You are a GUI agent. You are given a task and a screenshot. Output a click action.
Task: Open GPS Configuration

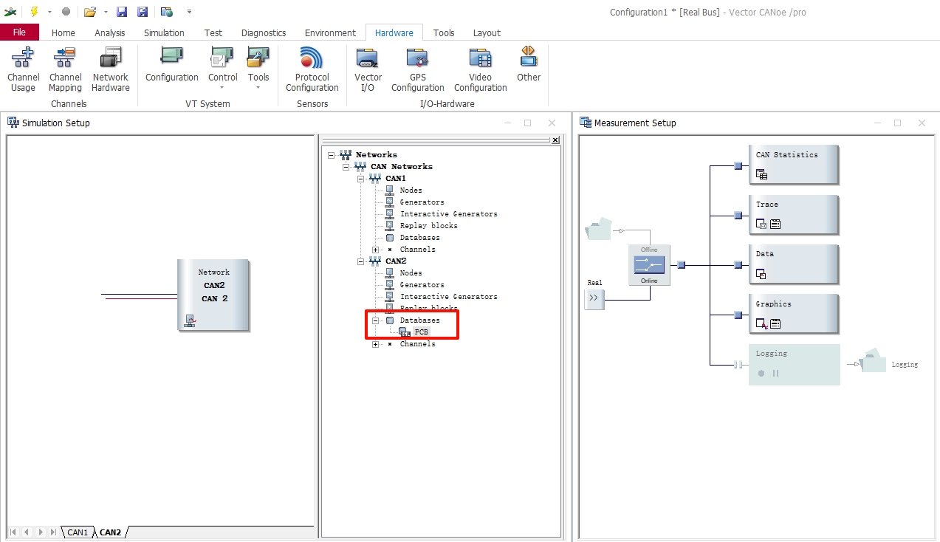coord(417,69)
